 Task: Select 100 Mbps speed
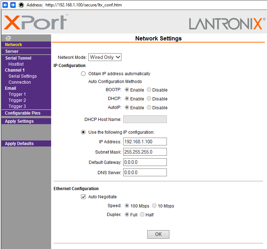click(x=127, y=206)
